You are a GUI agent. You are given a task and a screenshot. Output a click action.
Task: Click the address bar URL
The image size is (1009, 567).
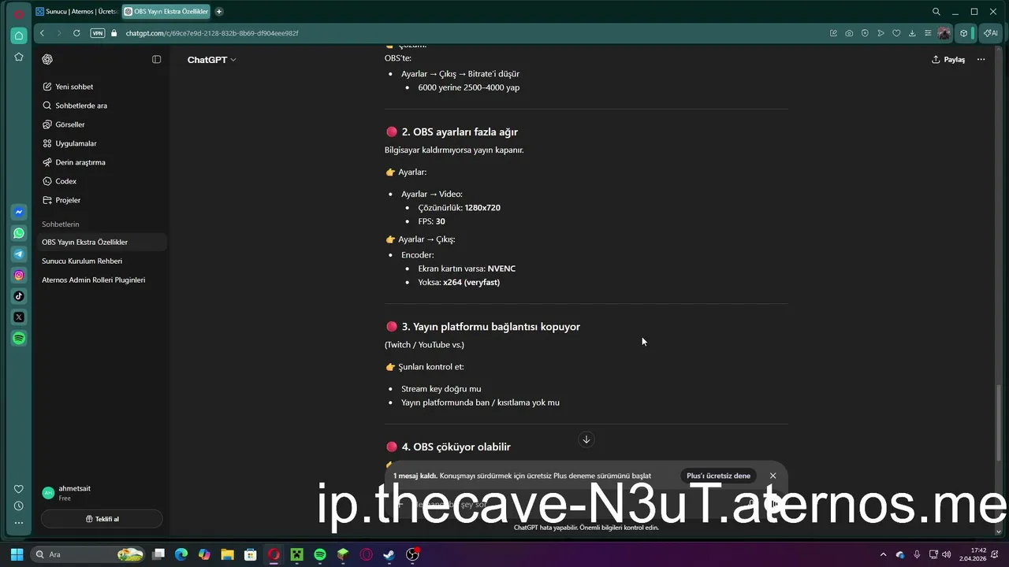point(212,33)
